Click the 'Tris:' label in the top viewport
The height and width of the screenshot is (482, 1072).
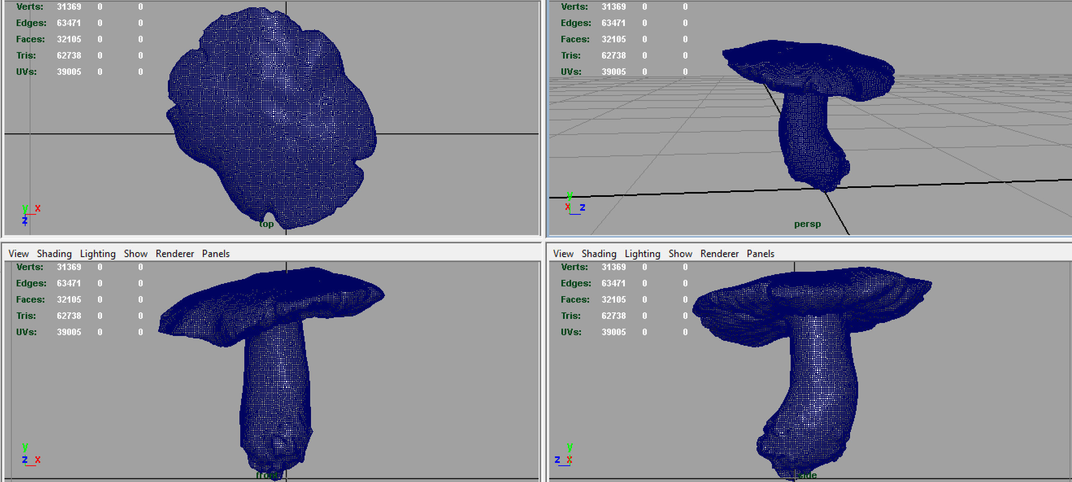click(26, 55)
